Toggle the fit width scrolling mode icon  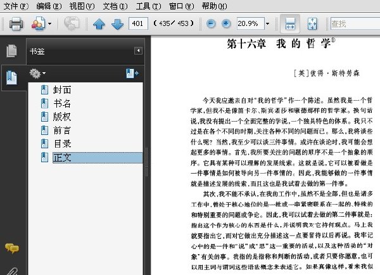point(290,24)
